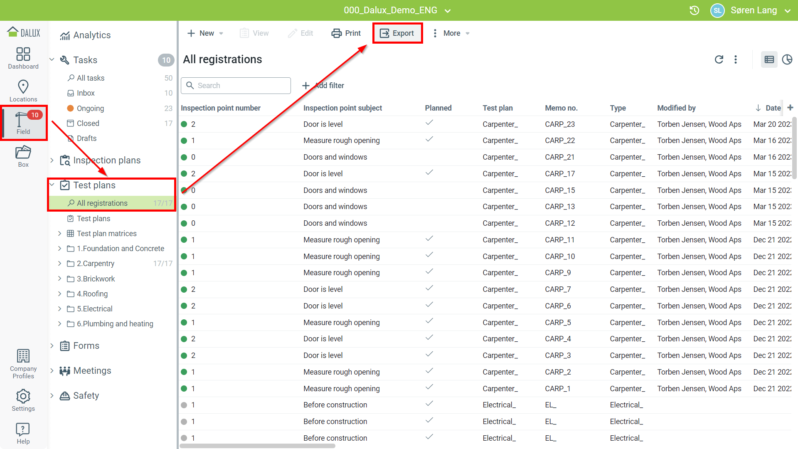Collapse the Tasks section chevron
798x449 pixels.
pyautogui.click(x=52, y=60)
